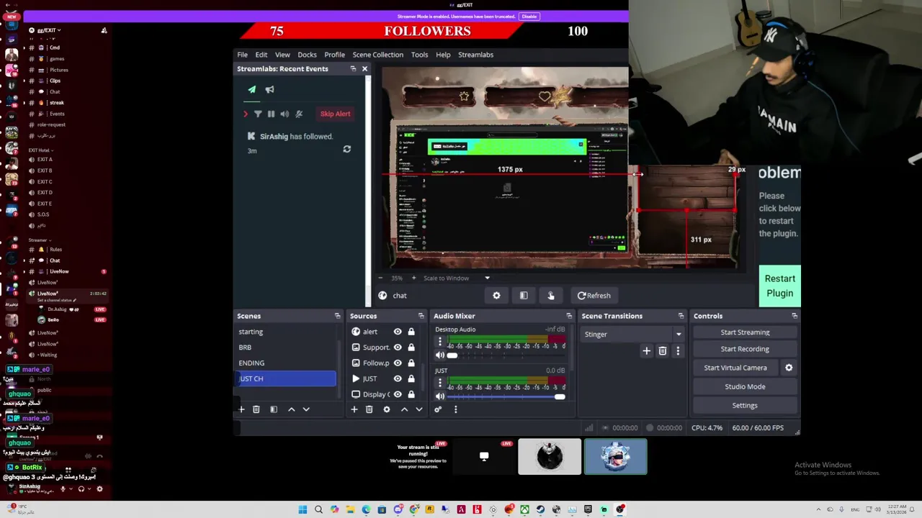This screenshot has height=518, width=922.
Task: Toggle the crossed-out alert mute icon
Action: 299,114
